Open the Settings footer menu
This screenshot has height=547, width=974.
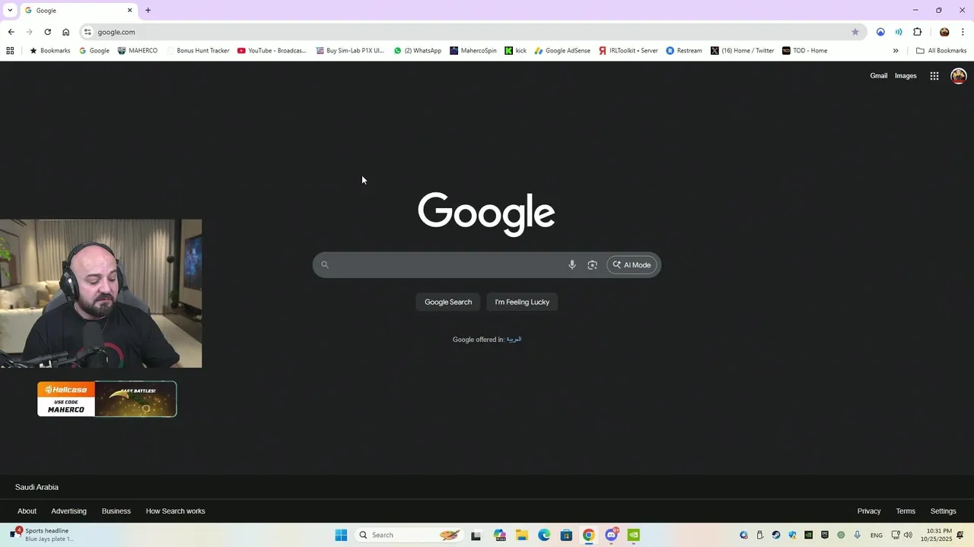coord(943,511)
